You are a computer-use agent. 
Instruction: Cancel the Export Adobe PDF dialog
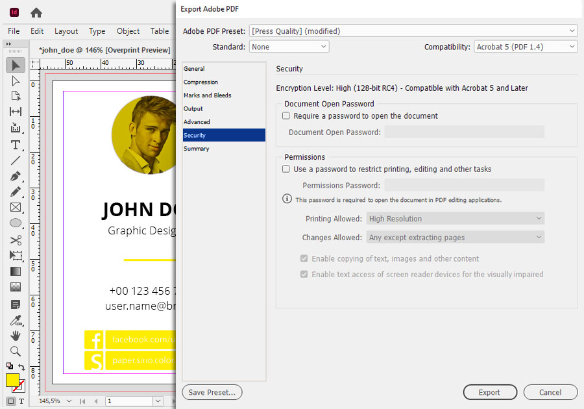coord(550,392)
